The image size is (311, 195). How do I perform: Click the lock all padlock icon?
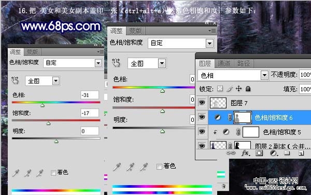pos(248,89)
